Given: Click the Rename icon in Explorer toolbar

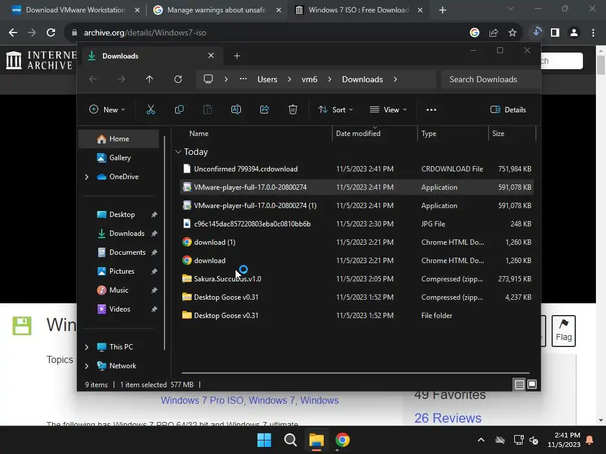Looking at the screenshot, I should point(236,109).
